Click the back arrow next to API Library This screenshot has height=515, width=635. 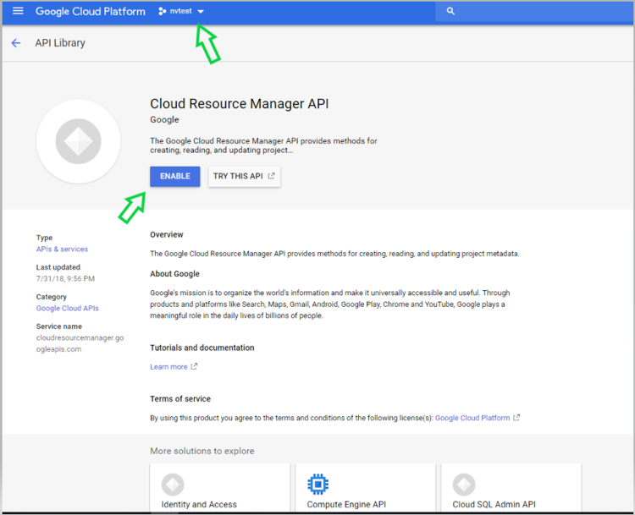point(16,43)
